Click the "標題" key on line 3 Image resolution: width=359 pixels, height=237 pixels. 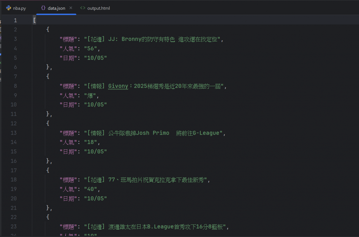(68, 39)
